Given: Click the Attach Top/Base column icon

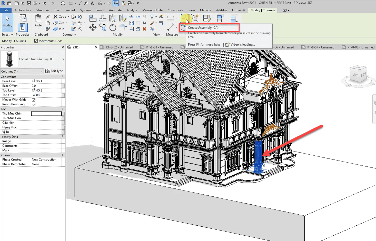Looking at the screenshot, I should 221,18.
